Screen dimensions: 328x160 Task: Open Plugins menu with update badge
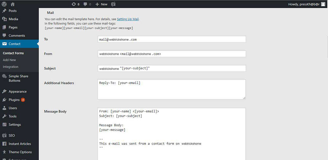click(x=15, y=100)
